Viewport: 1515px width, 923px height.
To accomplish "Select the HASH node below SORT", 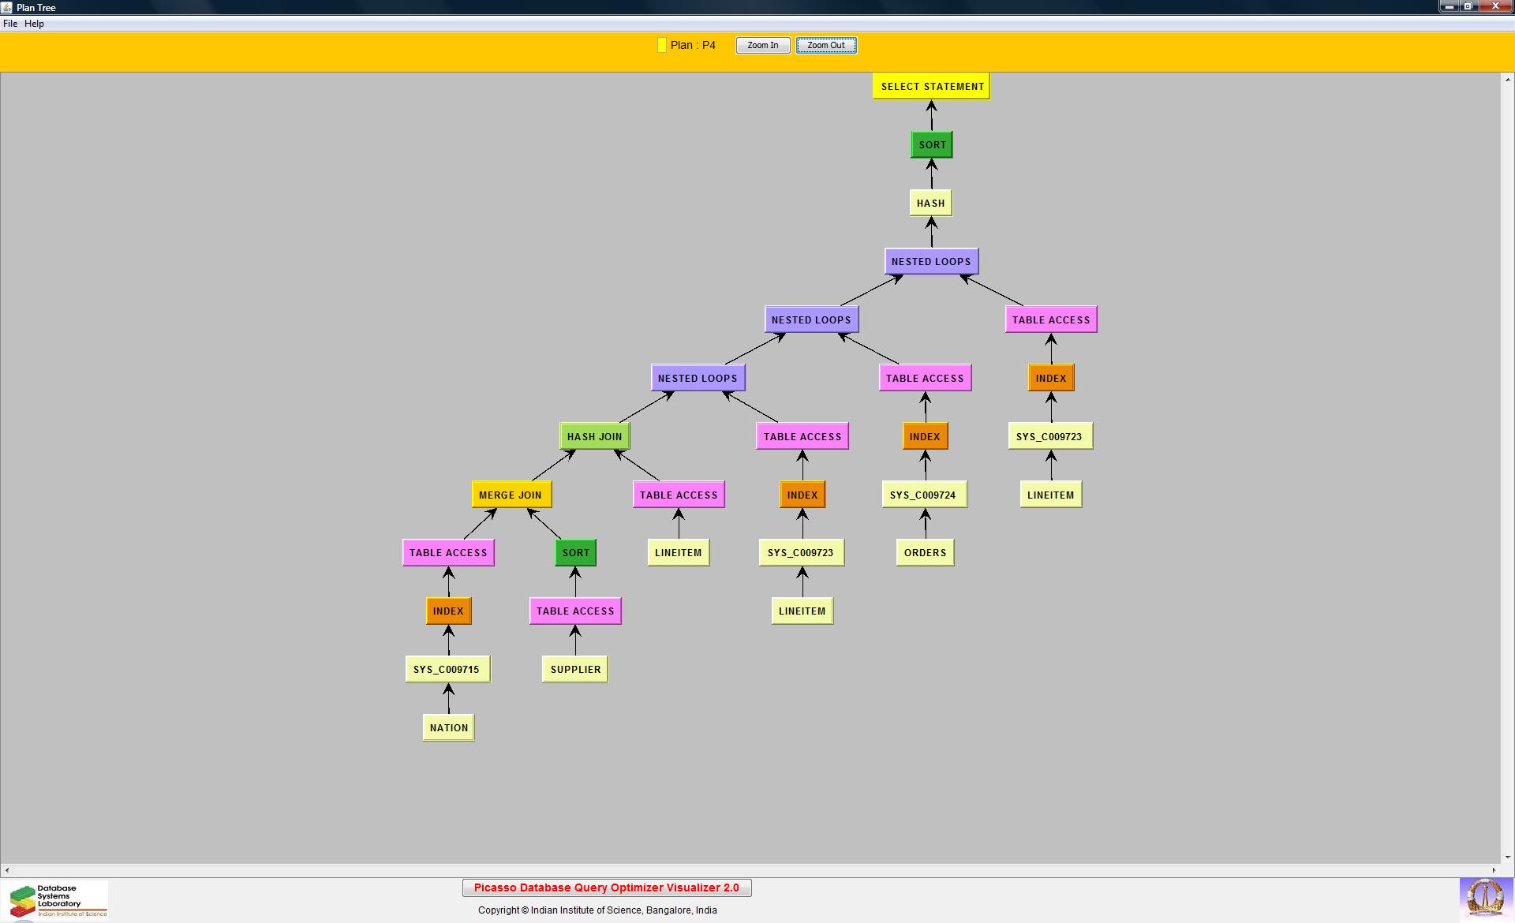I will click(930, 203).
